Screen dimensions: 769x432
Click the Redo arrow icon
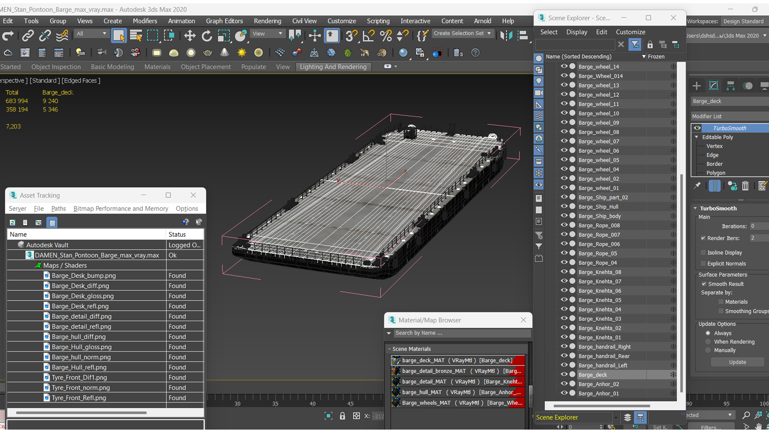(8, 36)
